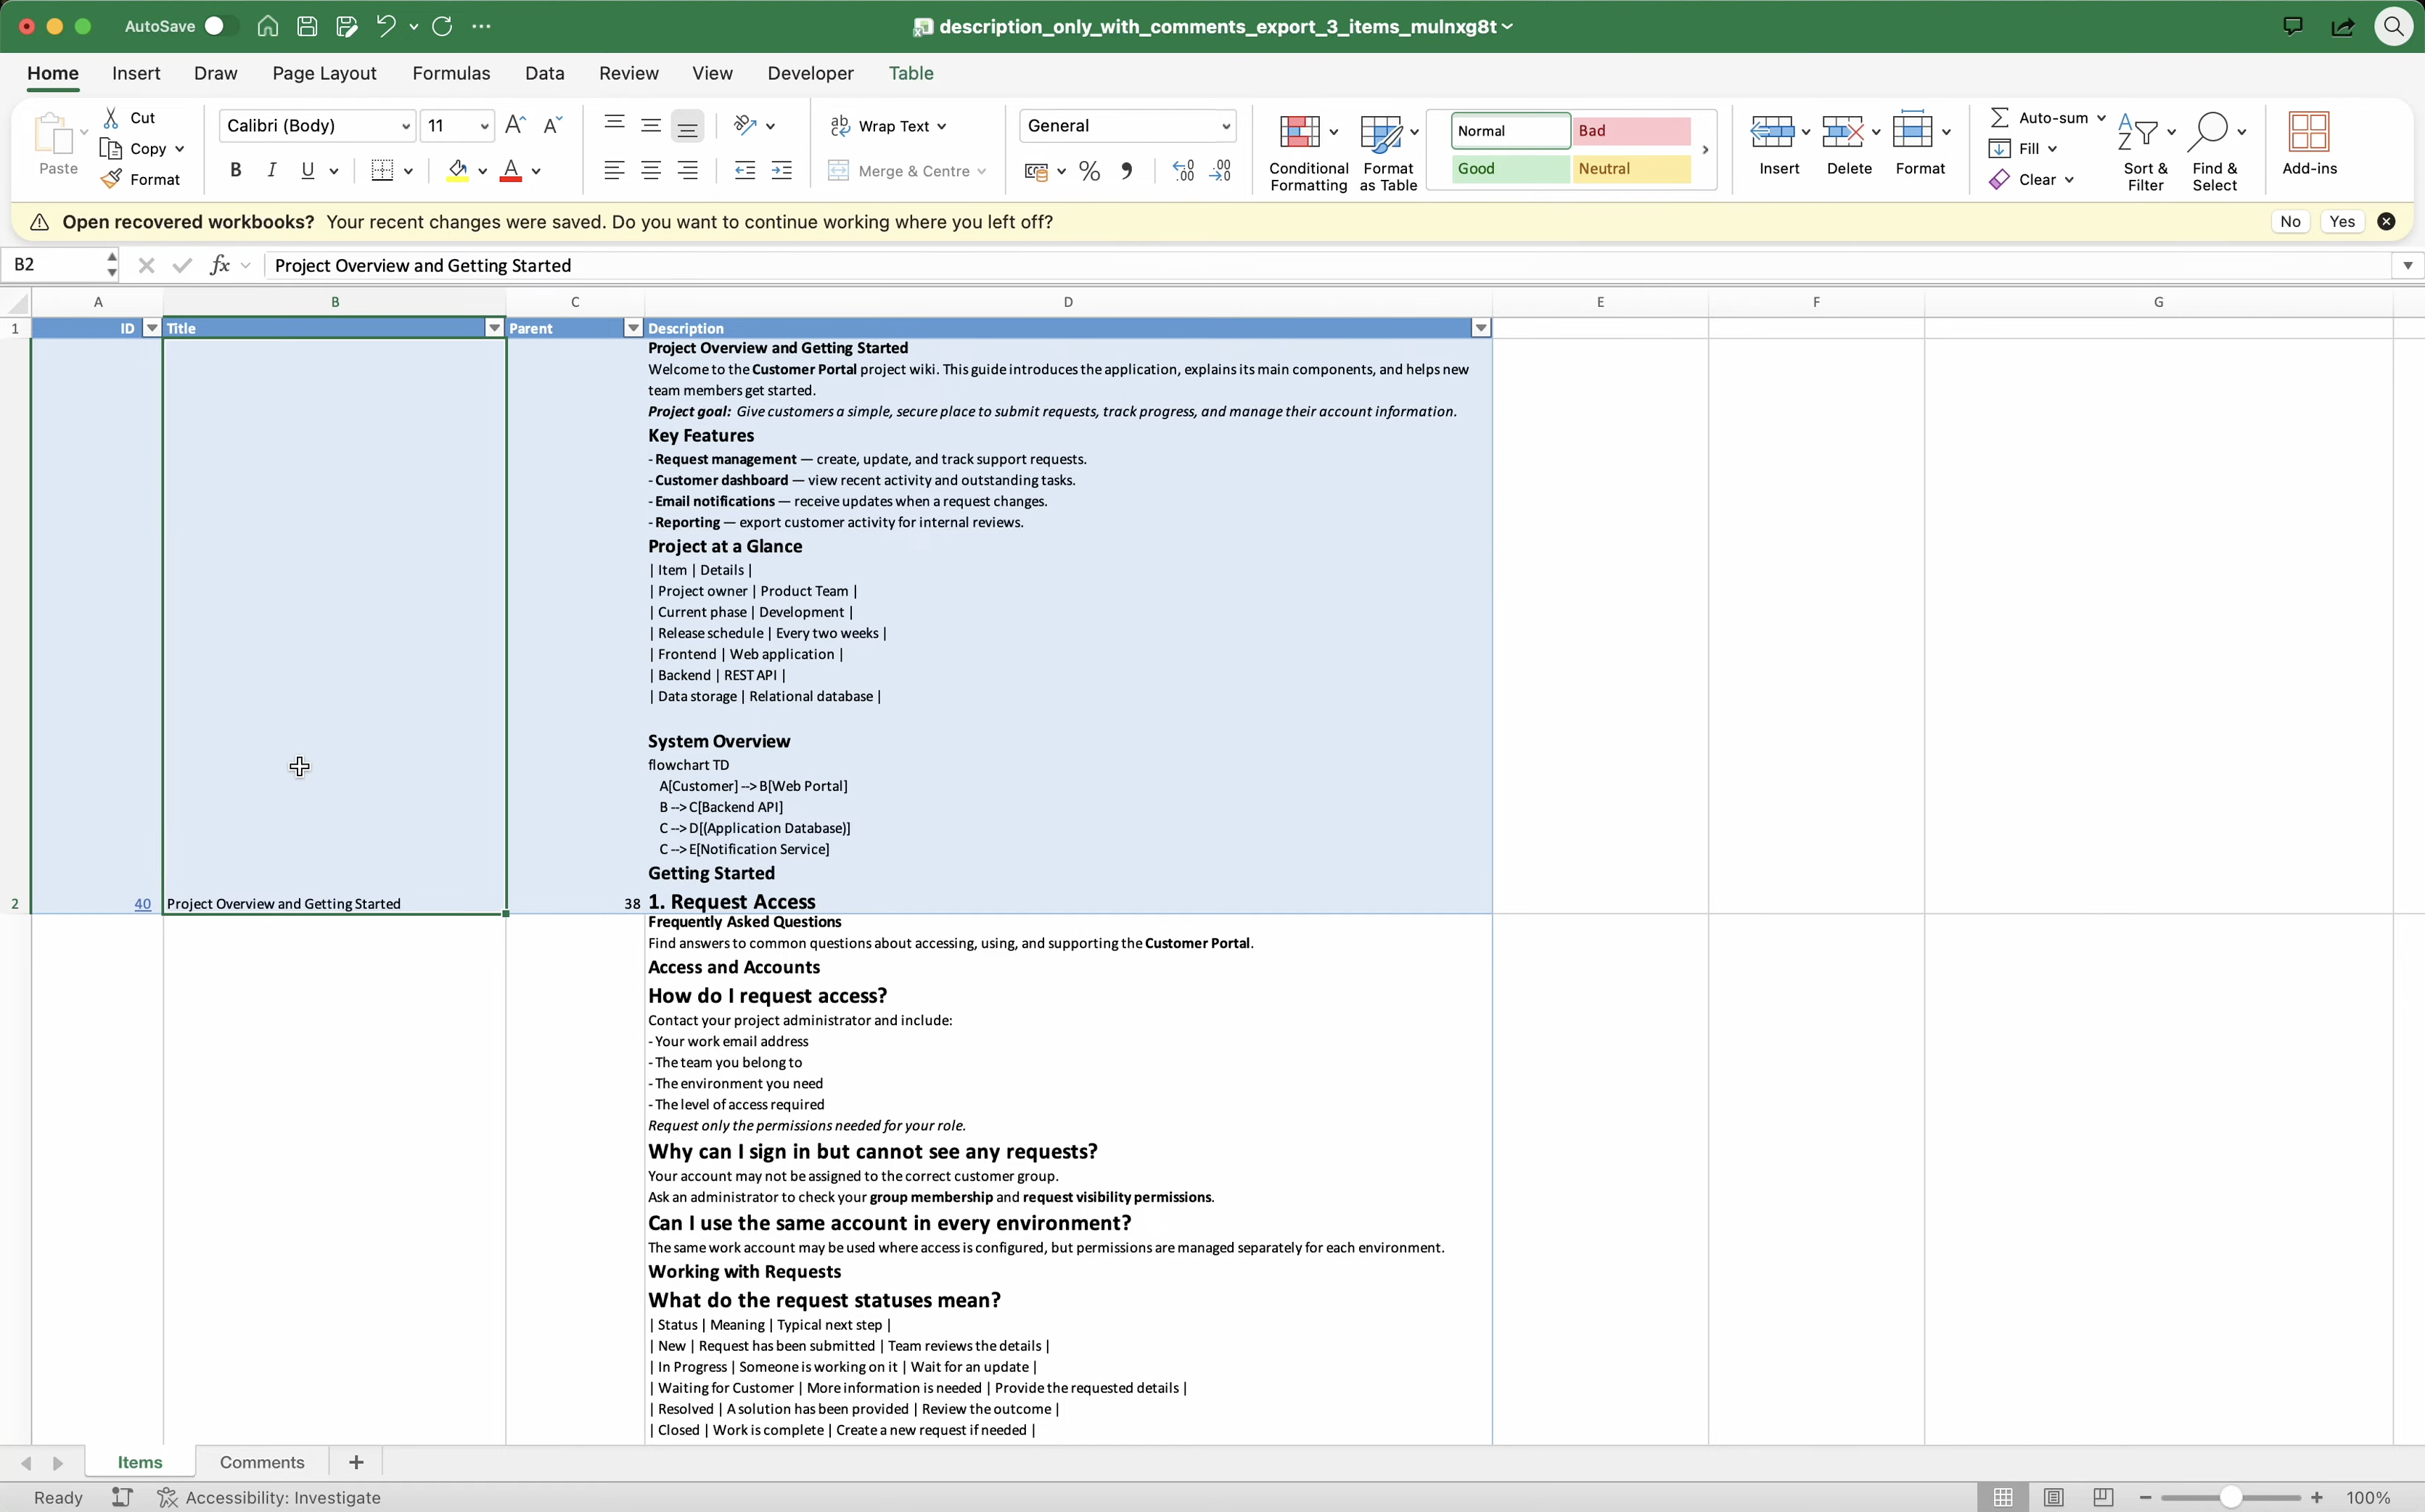Switch to Normal view

pyautogui.click(x=2003, y=1497)
